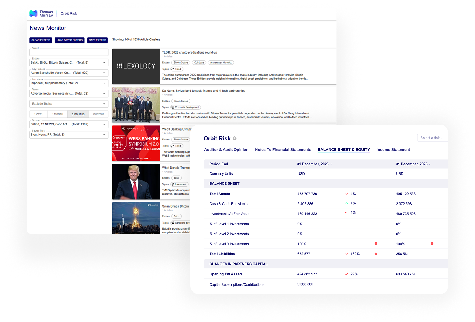Viewport: 475px width, 322px height.
Task: Click the first red dot in Level 3 Investments row
Action: (376, 244)
